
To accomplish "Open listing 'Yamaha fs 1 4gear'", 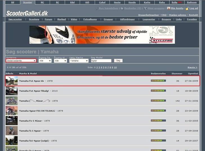I will coord(30,131).
